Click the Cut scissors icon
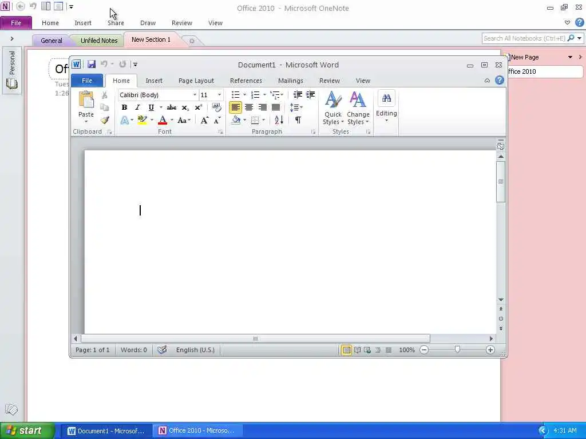586x439 pixels. (105, 95)
